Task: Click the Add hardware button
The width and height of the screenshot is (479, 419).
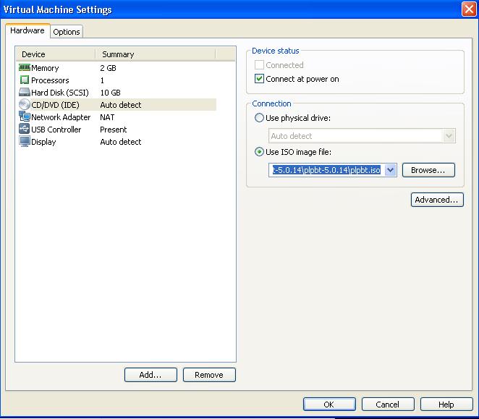Action: point(151,375)
